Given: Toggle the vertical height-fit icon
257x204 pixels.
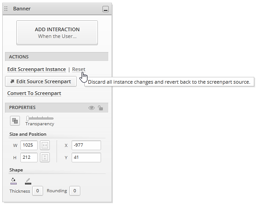Looking at the screenshot, I should point(45,157).
